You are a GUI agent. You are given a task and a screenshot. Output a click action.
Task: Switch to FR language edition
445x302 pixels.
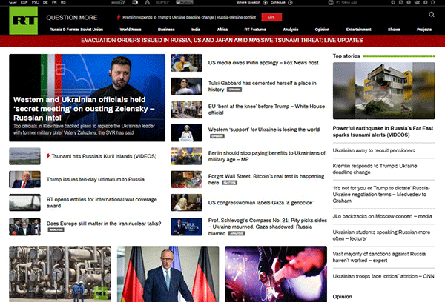[54, 2]
